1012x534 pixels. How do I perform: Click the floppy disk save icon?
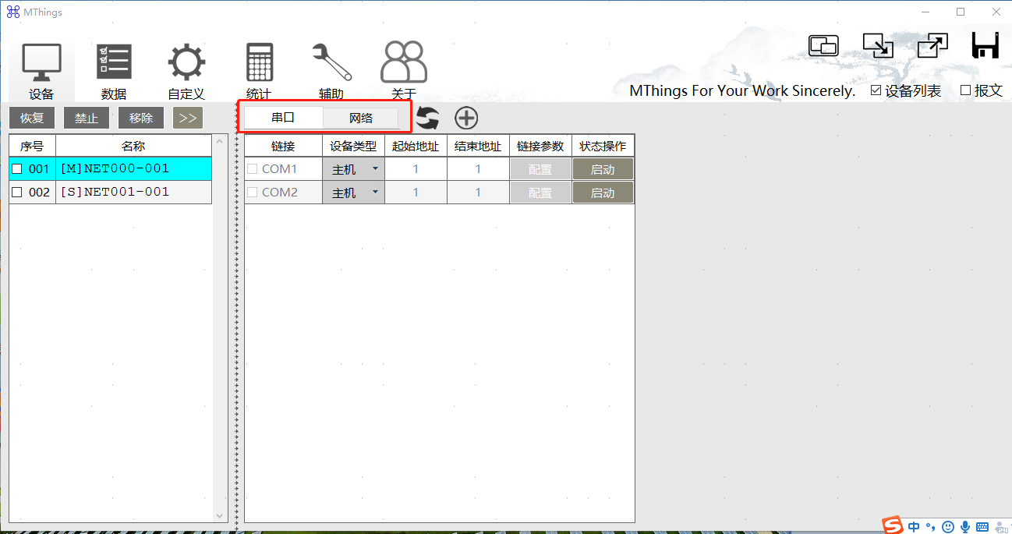[985, 46]
